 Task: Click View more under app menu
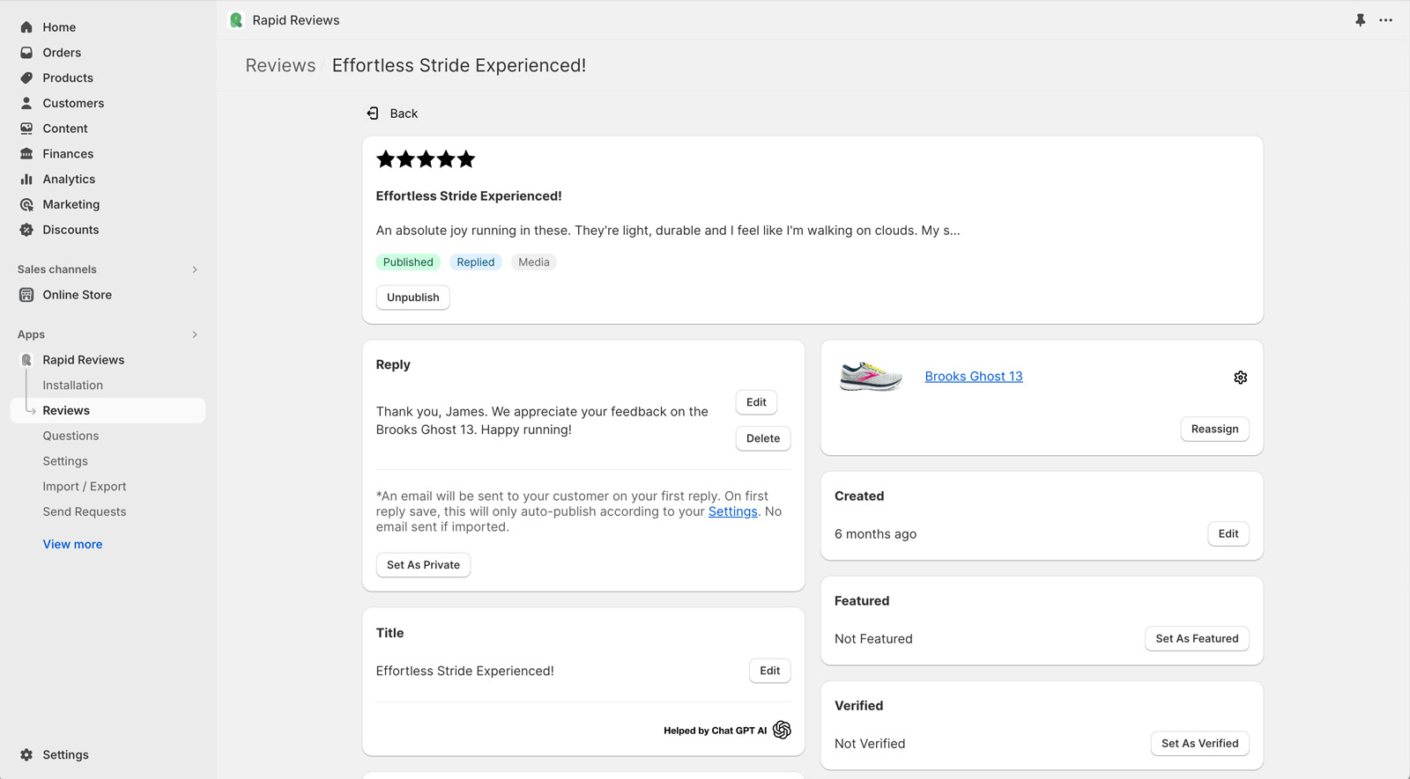(72, 544)
